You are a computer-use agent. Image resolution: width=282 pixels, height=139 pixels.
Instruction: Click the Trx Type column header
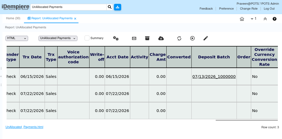[51, 57]
